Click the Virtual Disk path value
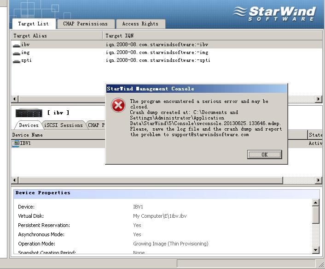 pos(160,216)
